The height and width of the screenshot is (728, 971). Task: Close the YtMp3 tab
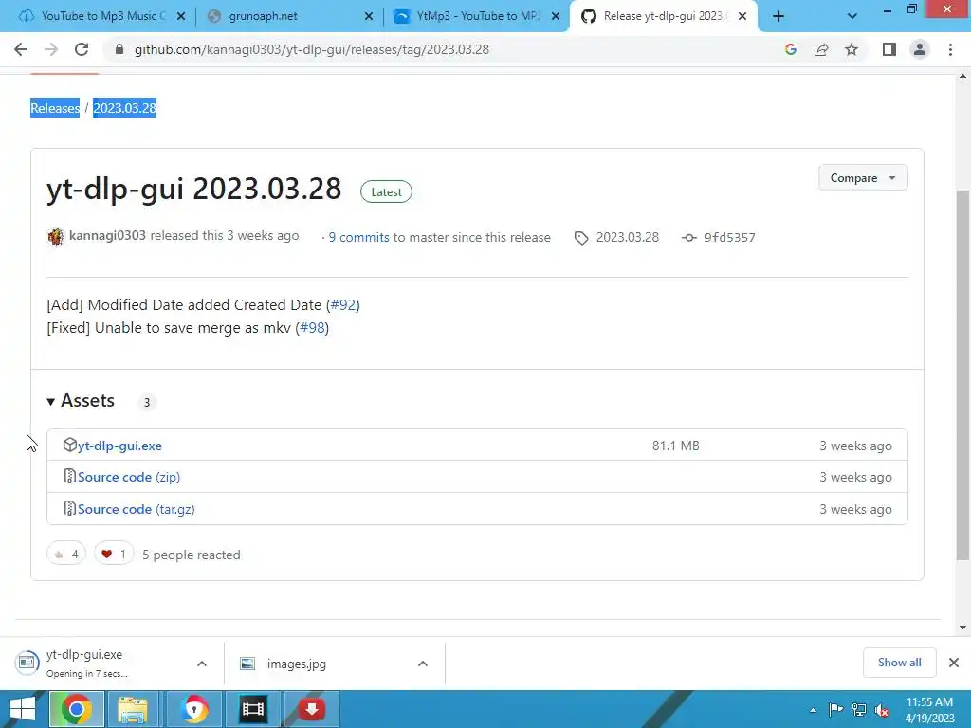tap(556, 17)
